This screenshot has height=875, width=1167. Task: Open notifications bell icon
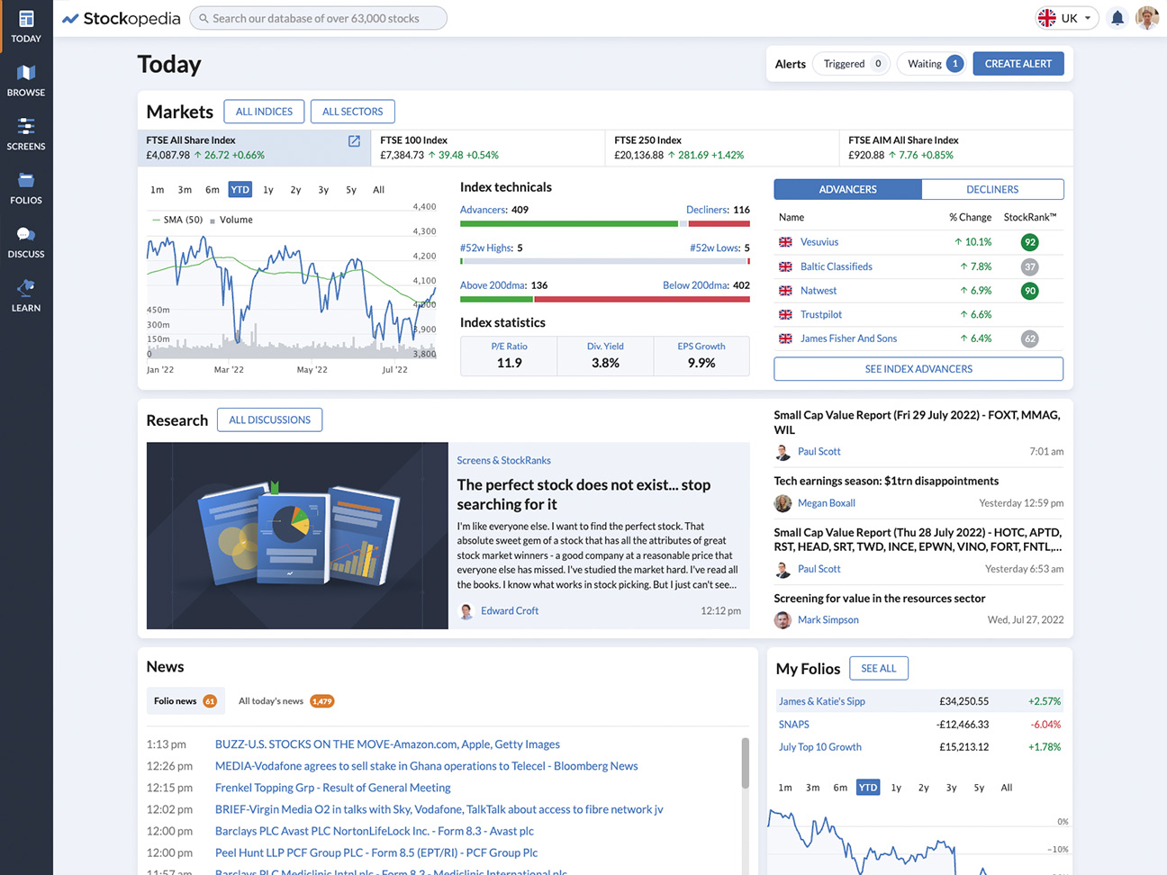1117,18
